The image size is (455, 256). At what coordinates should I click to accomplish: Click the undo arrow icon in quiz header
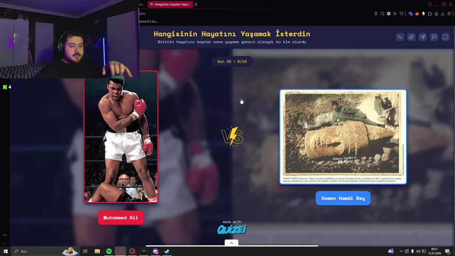pyautogui.click(x=400, y=37)
